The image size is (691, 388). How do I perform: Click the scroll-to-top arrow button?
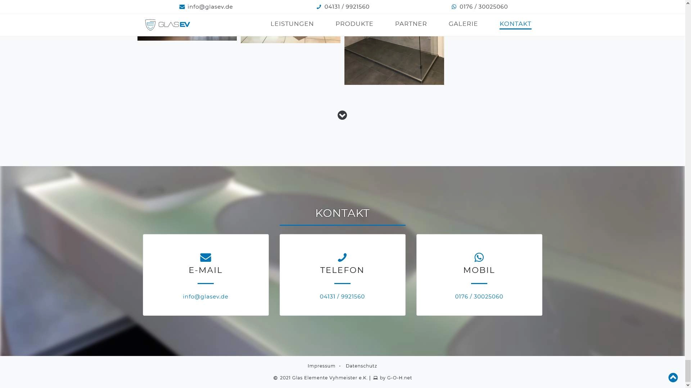click(x=673, y=378)
